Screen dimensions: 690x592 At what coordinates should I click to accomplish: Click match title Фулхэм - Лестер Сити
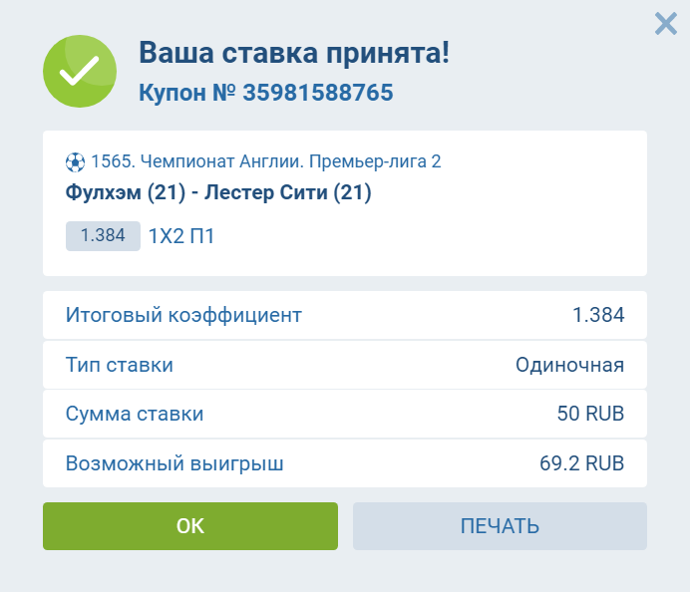coord(218,192)
